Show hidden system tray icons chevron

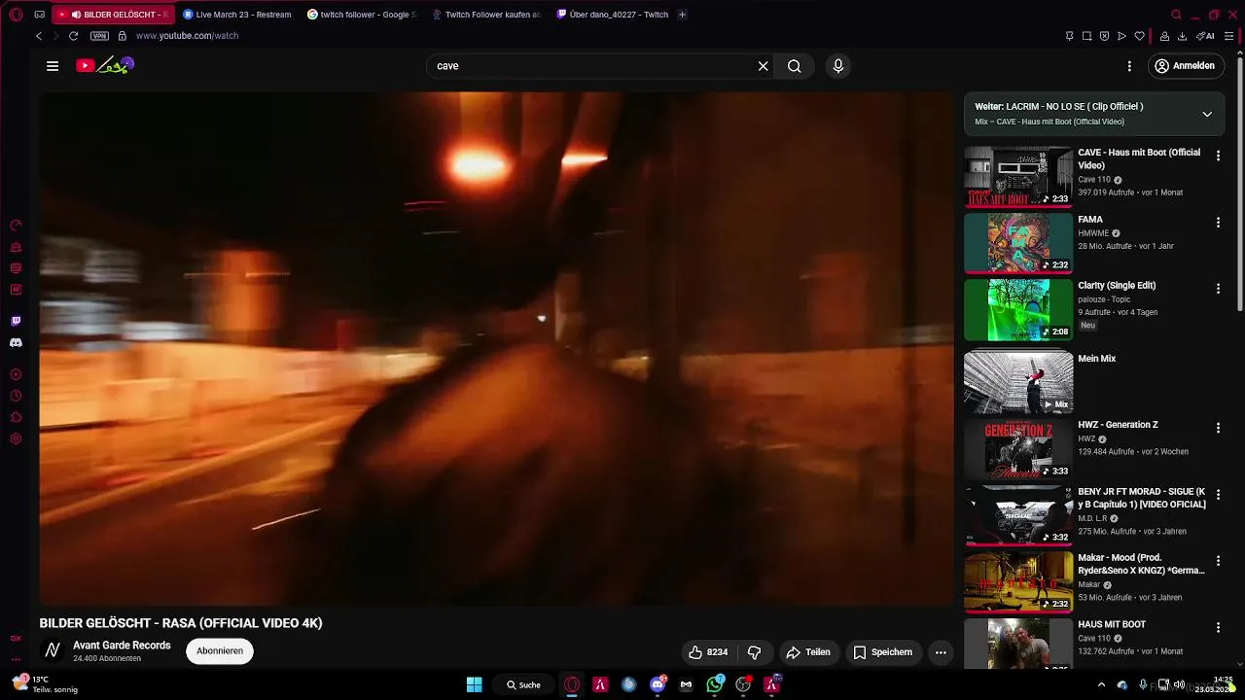click(1101, 684)
